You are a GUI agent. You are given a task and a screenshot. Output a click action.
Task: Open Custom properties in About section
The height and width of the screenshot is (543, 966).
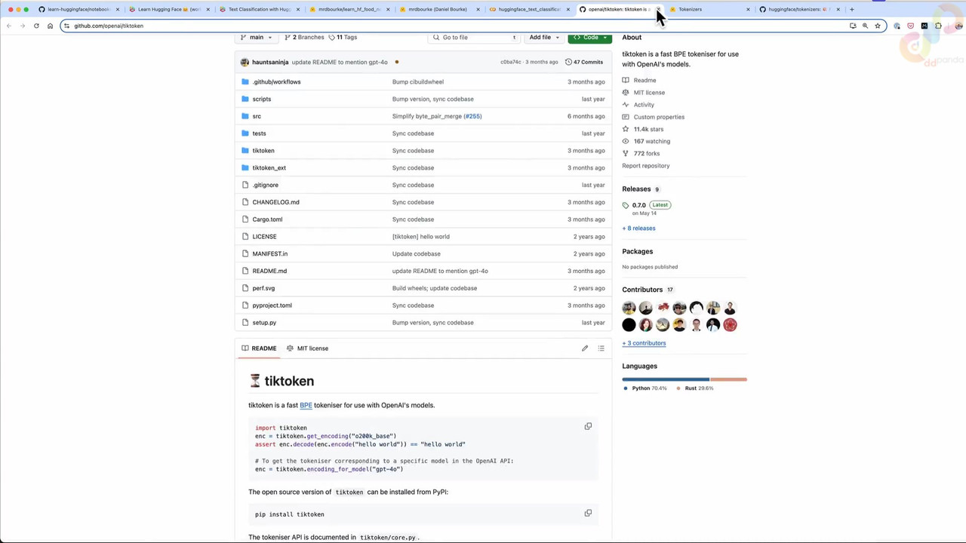(659, 117)
